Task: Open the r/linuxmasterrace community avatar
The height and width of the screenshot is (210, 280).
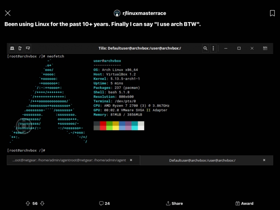Action: [x=117, y=13]
